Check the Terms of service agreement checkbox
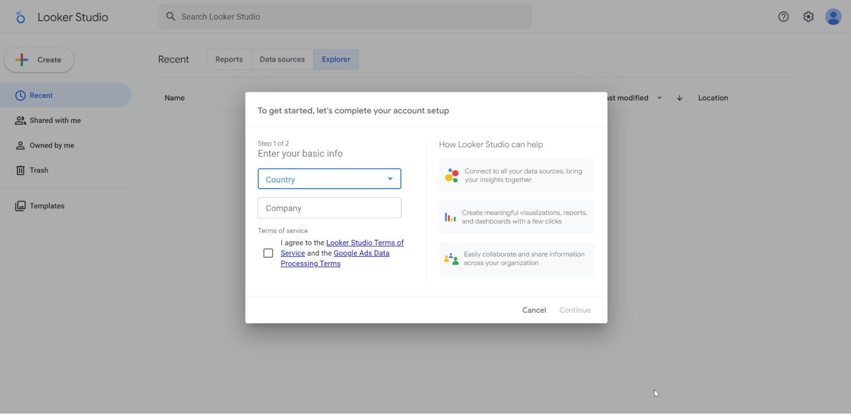 click(268, 253)
